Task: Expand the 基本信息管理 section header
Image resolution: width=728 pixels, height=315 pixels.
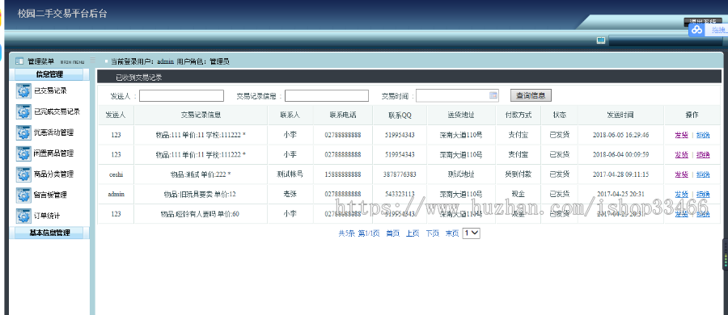Action: pyautogui.click(x=49, y=233)
